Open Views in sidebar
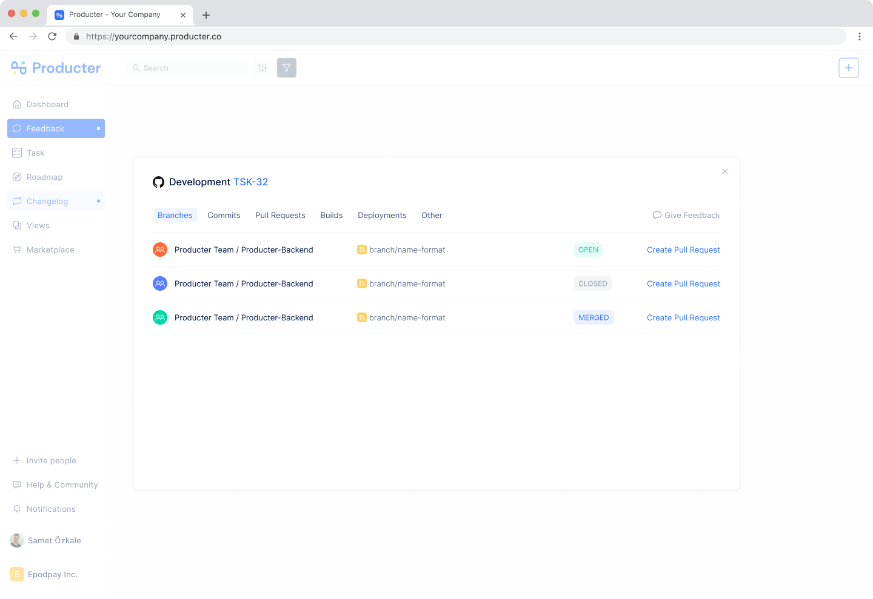Screen dimensions: 873x599 pos(56,225)
